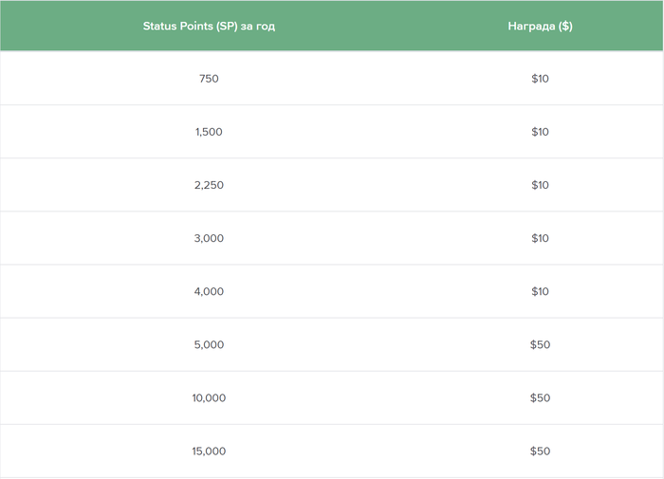This screenshot has width=664, height=479.
Task: Select the 10,000 status points cell
Action: pyautogui.click(x=209, y=397)
